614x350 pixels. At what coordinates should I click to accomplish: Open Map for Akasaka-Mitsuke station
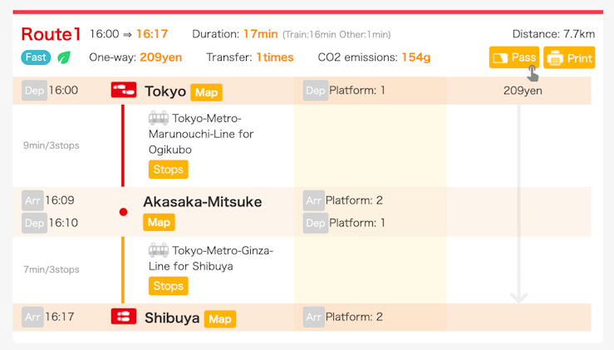[159, 223]
